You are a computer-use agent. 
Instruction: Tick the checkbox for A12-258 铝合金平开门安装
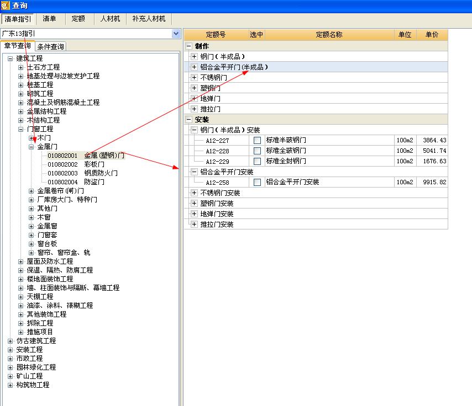click(257, 183)
